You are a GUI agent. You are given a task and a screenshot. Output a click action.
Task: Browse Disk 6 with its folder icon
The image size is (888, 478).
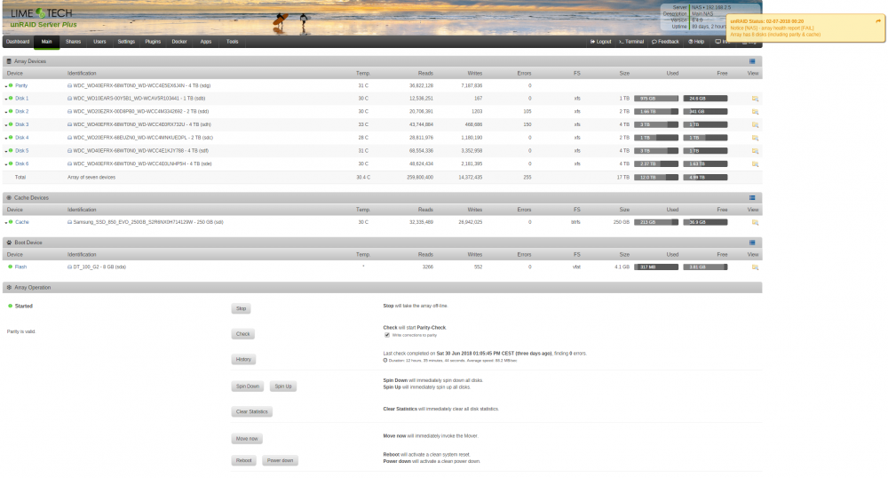(755, 164)
